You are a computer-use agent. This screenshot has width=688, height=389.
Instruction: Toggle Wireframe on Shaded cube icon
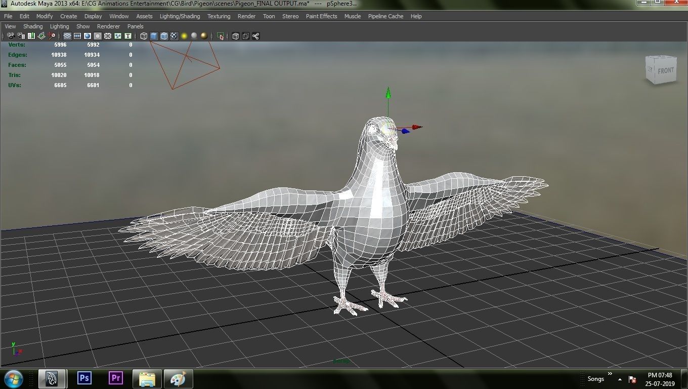(x=164, y=36)
